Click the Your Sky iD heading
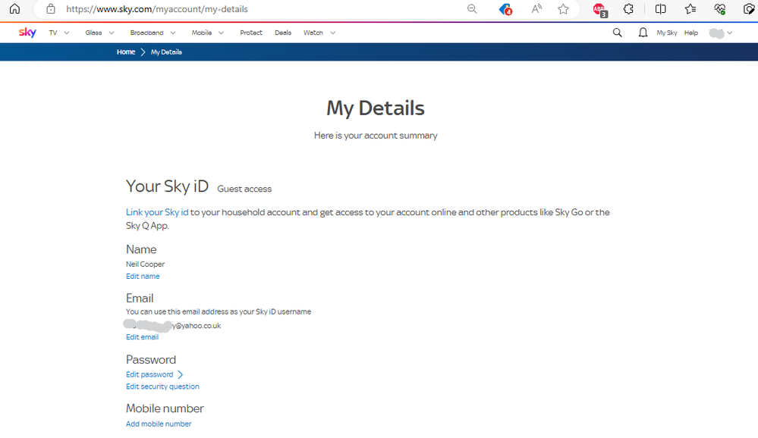This screenshot has width=758, height=438. coord(167,186)
